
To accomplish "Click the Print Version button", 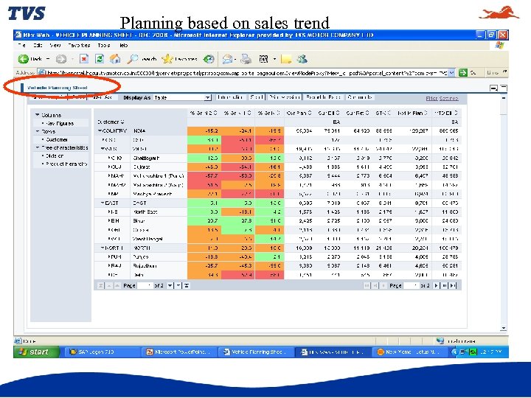I will [x=284, y=97].
